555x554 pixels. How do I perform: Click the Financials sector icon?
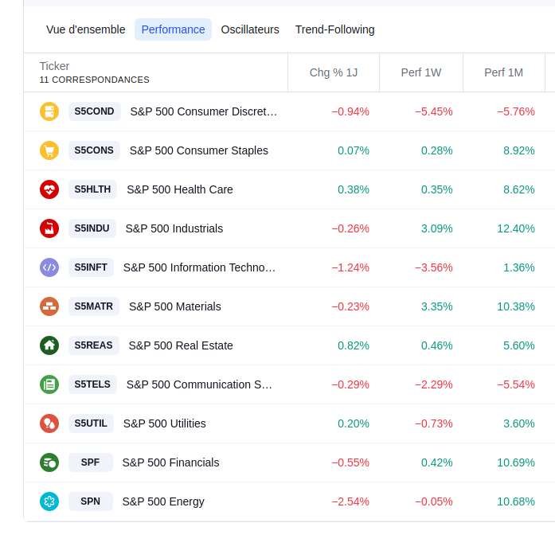coord(49,462)
